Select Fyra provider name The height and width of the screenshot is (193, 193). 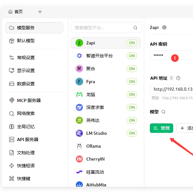pos(91,82)
